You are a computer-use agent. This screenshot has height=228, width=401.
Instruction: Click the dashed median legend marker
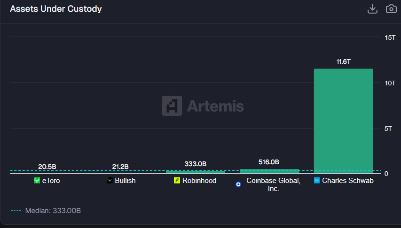tap(16, 210)
